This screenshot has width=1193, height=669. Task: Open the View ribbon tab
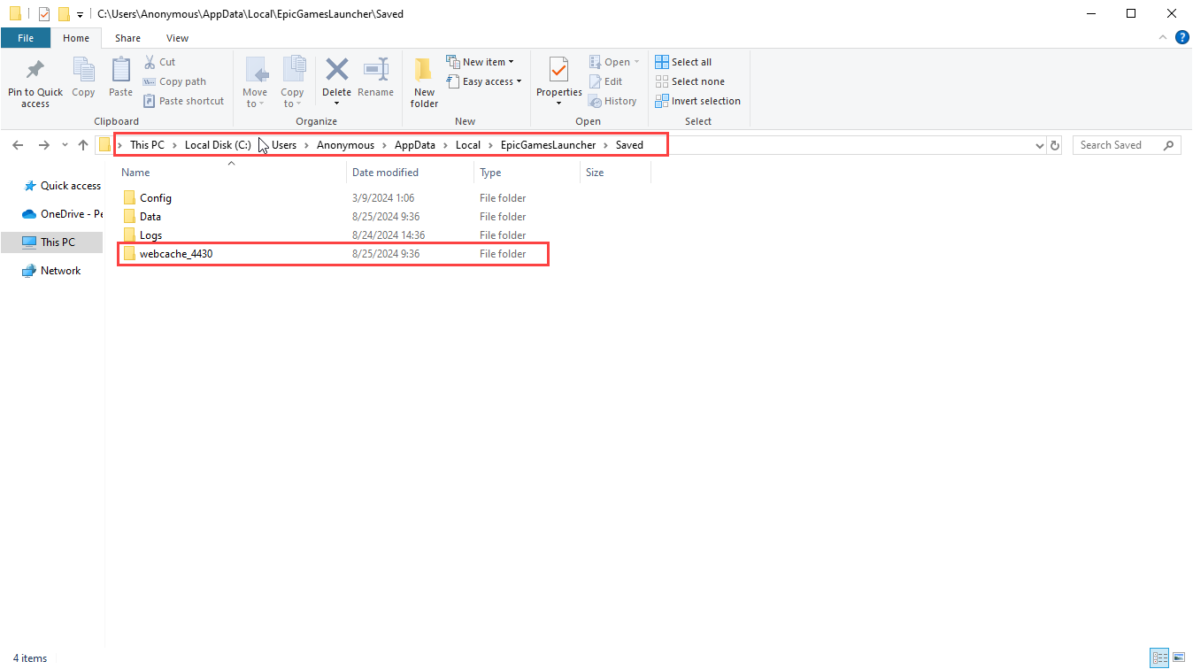177,38
